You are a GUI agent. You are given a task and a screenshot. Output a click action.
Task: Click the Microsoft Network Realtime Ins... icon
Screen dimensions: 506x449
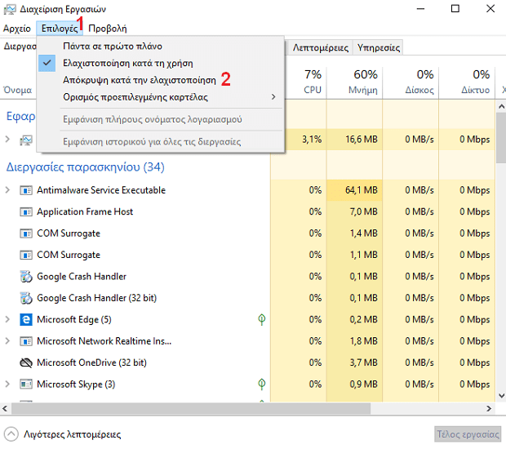[x=26, y=341]
